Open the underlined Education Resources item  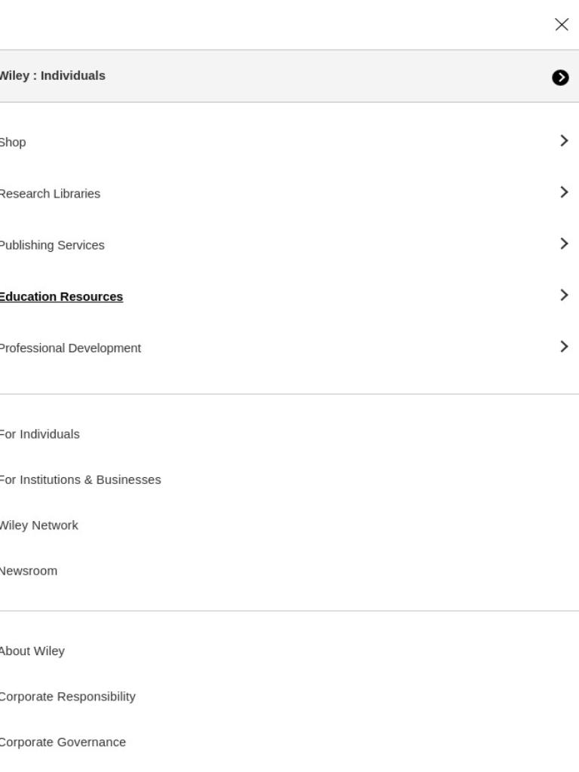61,297
